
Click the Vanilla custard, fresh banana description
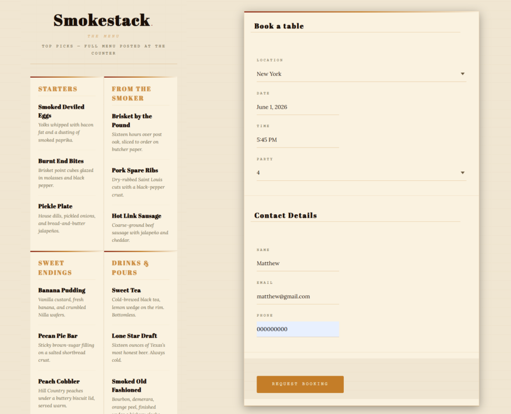[62, 307]
